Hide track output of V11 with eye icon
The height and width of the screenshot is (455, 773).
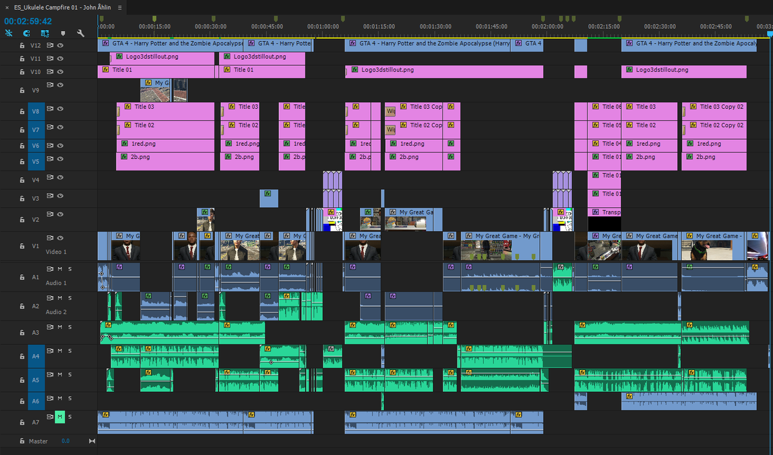(60, 59)
